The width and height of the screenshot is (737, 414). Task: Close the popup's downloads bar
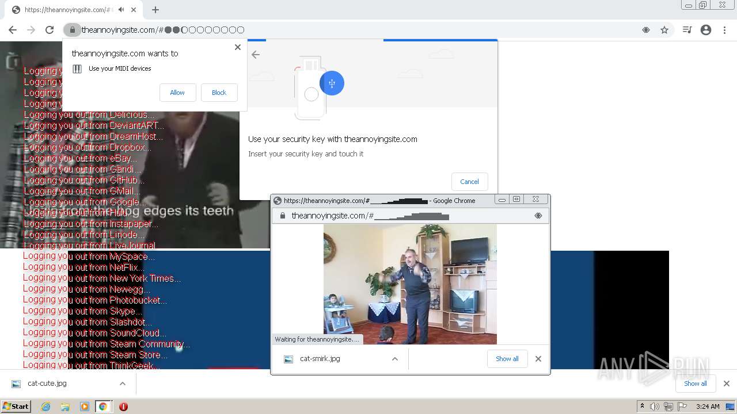538,359
